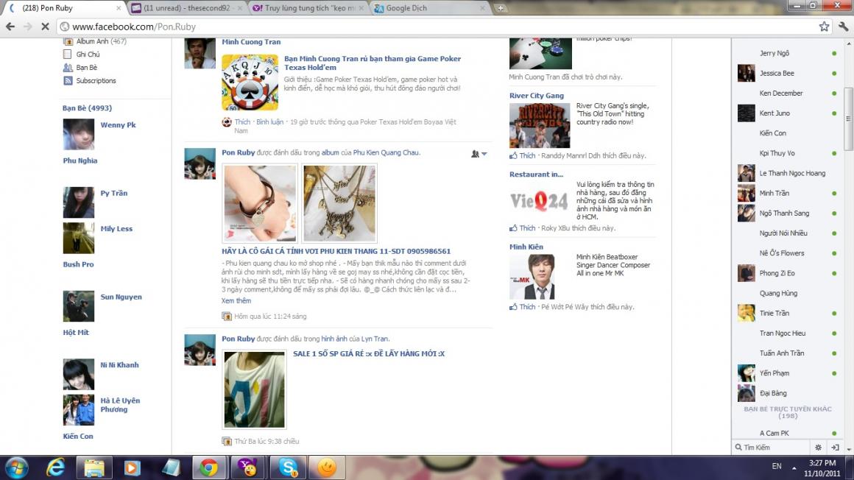The image size is (854, 480).
Task: Open necklace photo thumbnail
Action: (339, 203)
